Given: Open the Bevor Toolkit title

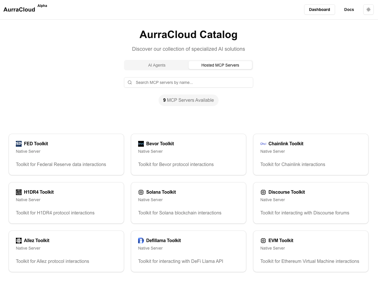Looking at the screenshot, I should click(160, 144).
